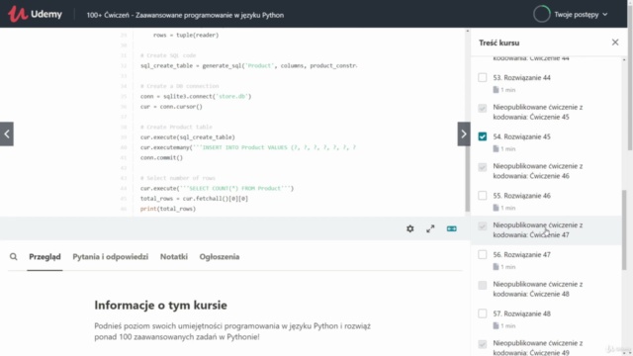The image size is (633, 356).
Task: Click code line total_rows = cur.fetchall()[0][0]
Action: 194,199
